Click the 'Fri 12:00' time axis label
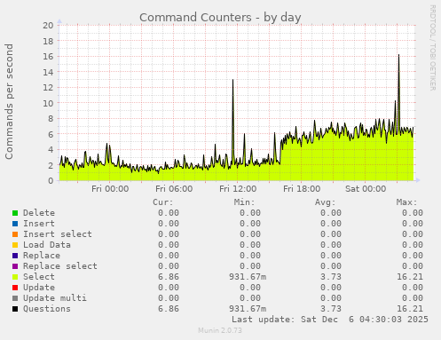Viewport: 441px width, 340px height. click(x=238, y=189)
